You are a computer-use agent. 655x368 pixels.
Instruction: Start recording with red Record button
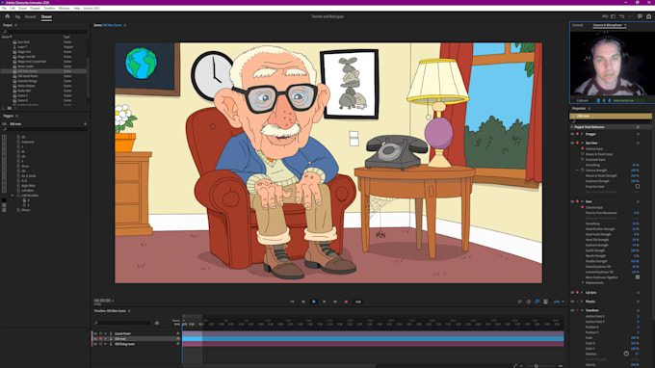pos(346,302)
